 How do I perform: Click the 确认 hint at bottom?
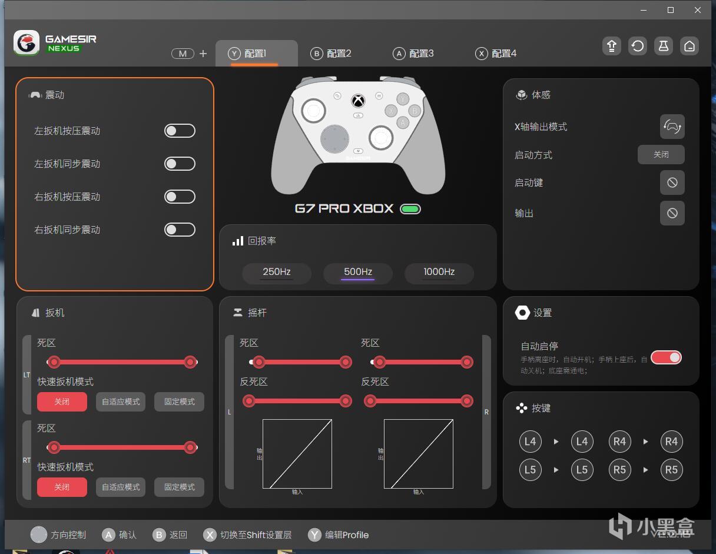119,535
